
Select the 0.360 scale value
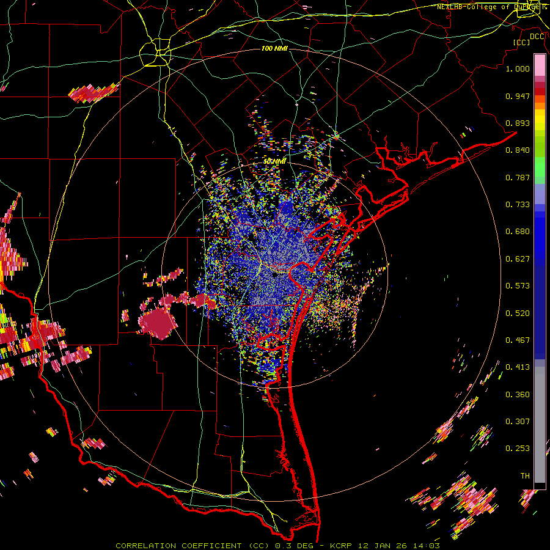pyautogui.click(x=518, y=395)
